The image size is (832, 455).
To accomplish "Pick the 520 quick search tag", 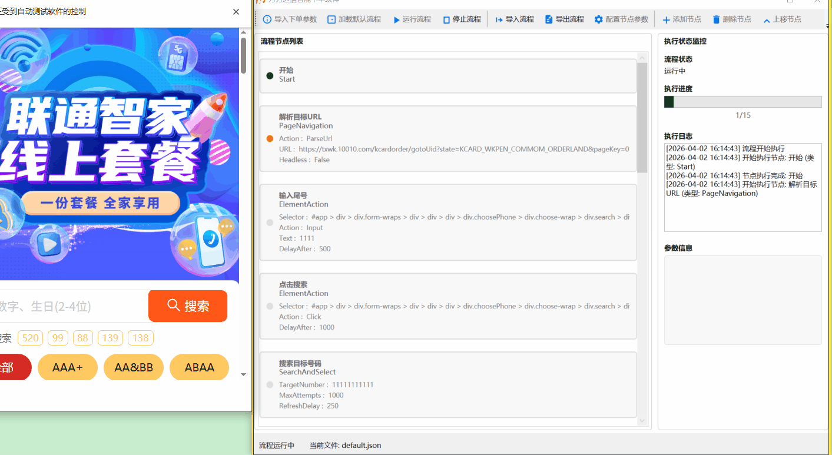I will pos(30,338).
